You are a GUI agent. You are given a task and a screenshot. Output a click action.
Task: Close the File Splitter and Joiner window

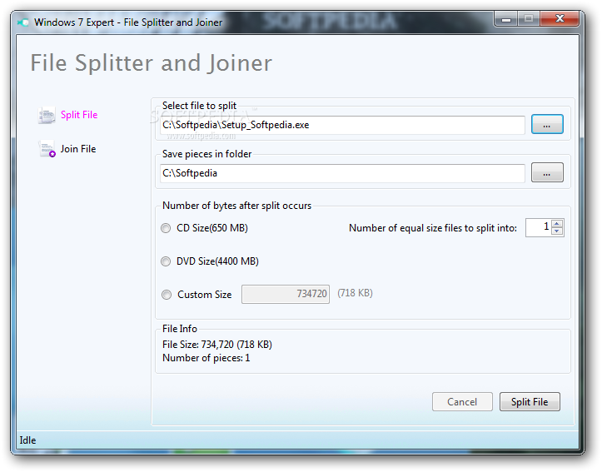(560, 18)
